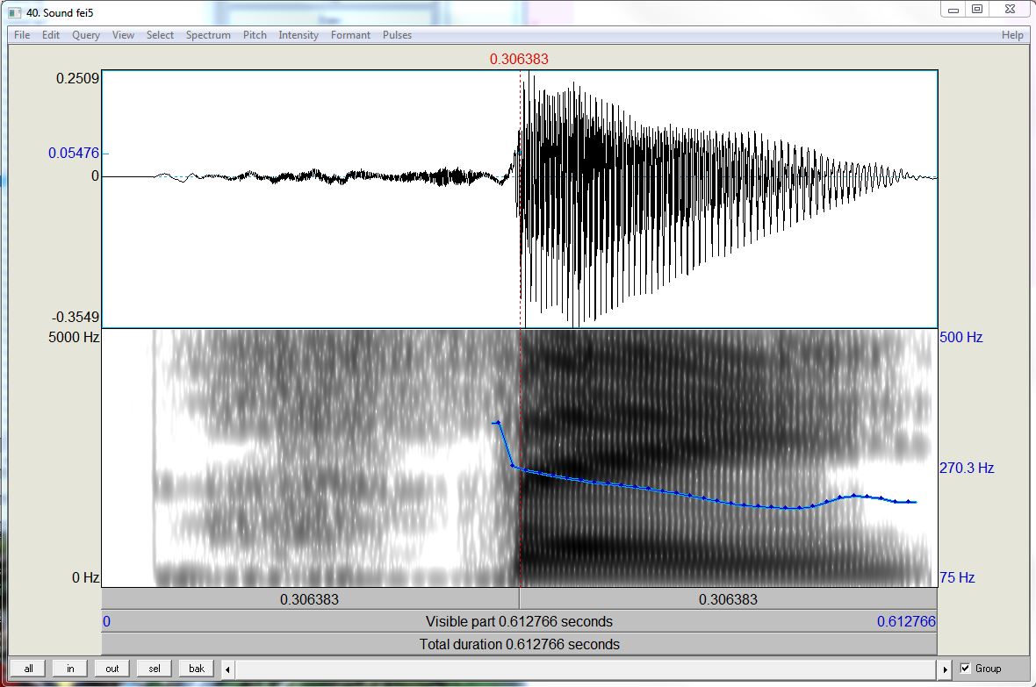Play the left 0.306383 segment bar
Viewport: 1036px width, 687px height.
coord(310,599)
